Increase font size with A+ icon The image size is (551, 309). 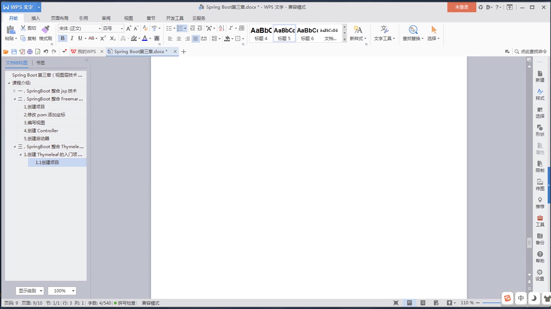click(129, 28)
